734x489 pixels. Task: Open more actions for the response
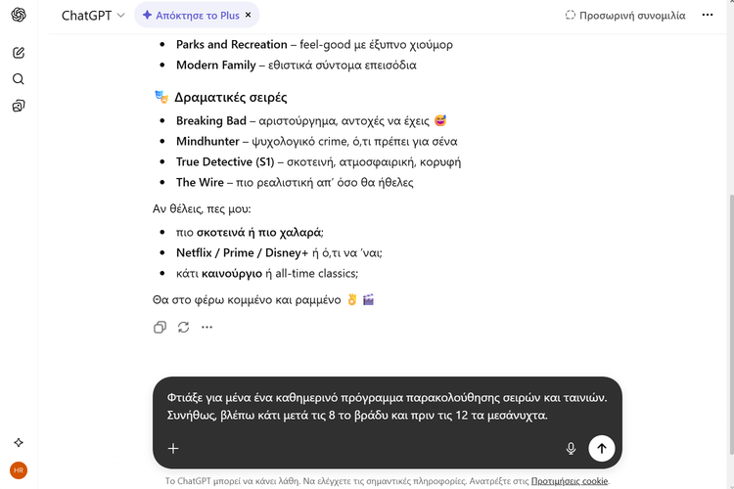click(206, 328)
